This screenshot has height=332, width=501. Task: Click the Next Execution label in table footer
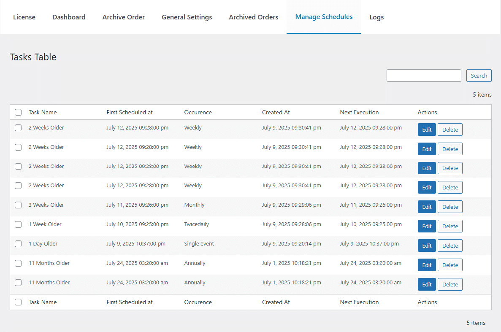[360, 302]
